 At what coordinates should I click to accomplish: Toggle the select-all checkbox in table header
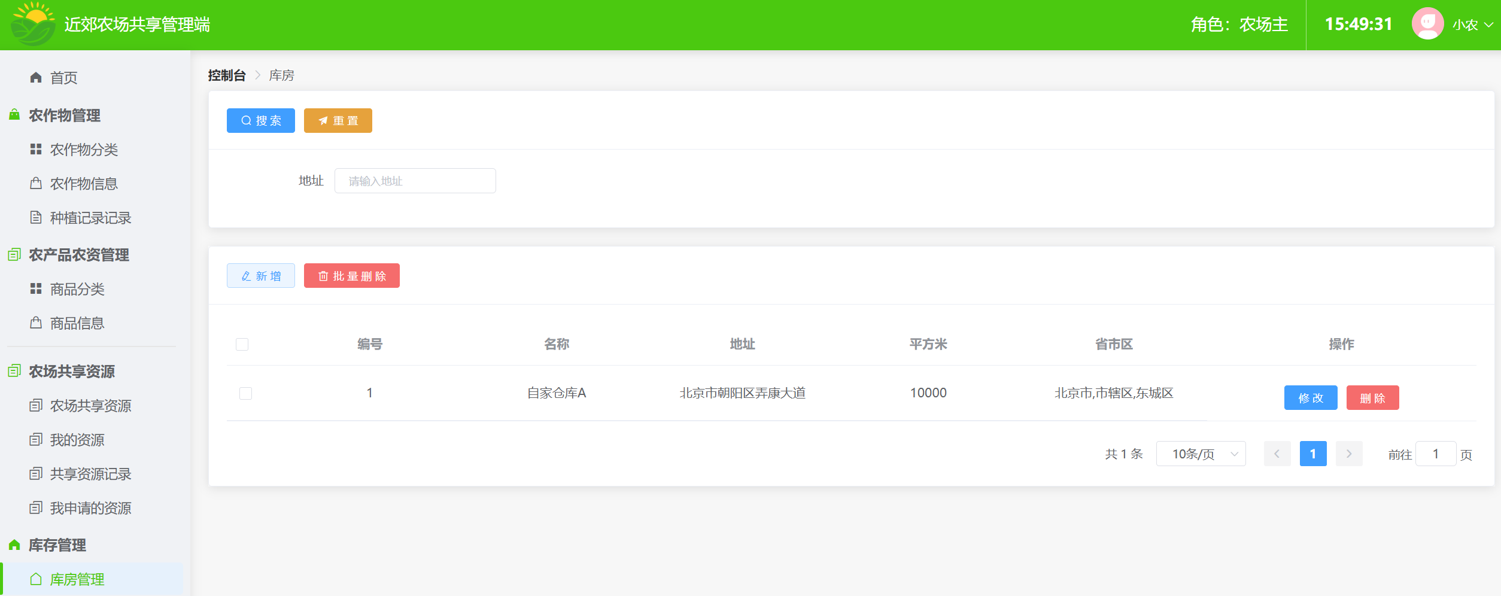pyautogui.click(x=242, y=344)
